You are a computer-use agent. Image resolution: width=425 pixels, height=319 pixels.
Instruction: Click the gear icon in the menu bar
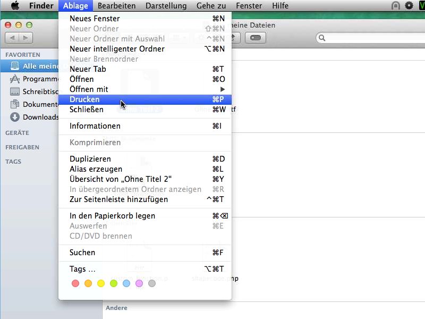[409, 5]
